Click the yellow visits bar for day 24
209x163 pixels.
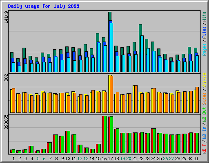click(152, 101)
